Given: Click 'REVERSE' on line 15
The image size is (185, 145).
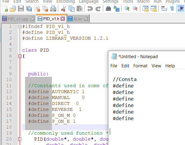Looking at the screenshot, I should [62, 109].
